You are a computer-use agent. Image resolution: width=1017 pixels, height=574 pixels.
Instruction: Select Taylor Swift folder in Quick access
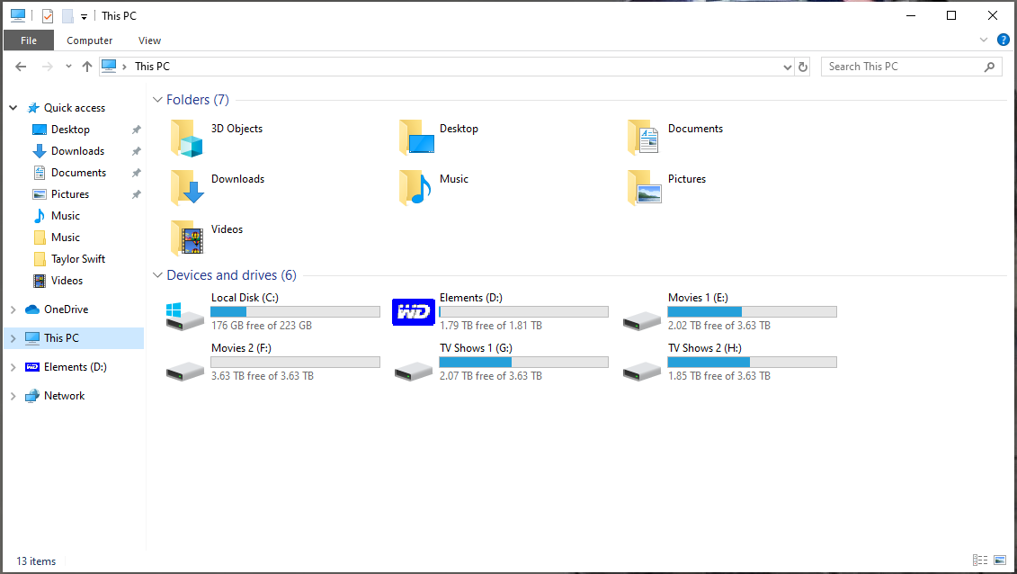(x=77, y=259)
